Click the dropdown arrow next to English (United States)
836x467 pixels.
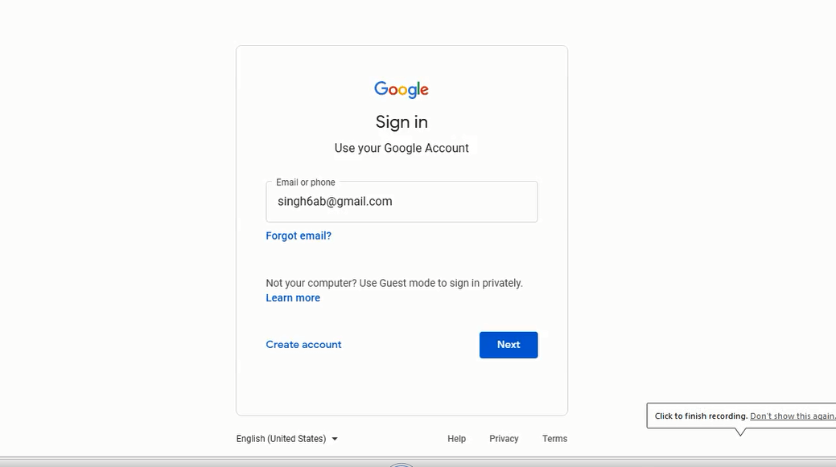click(x=336, y=439)
